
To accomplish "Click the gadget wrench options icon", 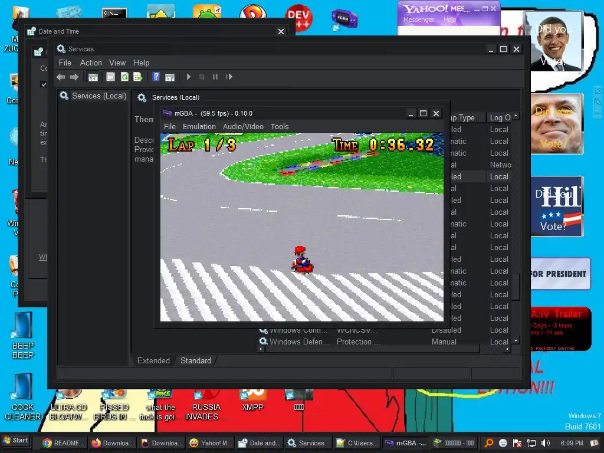I will point(598,101).
